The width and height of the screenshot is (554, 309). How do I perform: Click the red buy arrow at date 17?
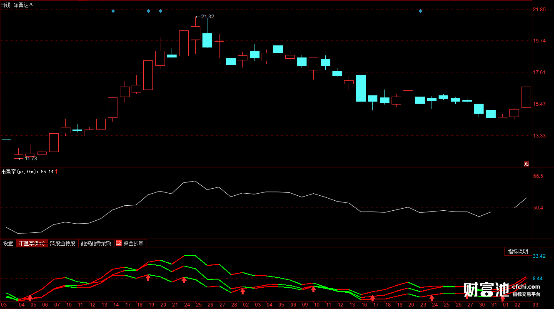(373, 298)
